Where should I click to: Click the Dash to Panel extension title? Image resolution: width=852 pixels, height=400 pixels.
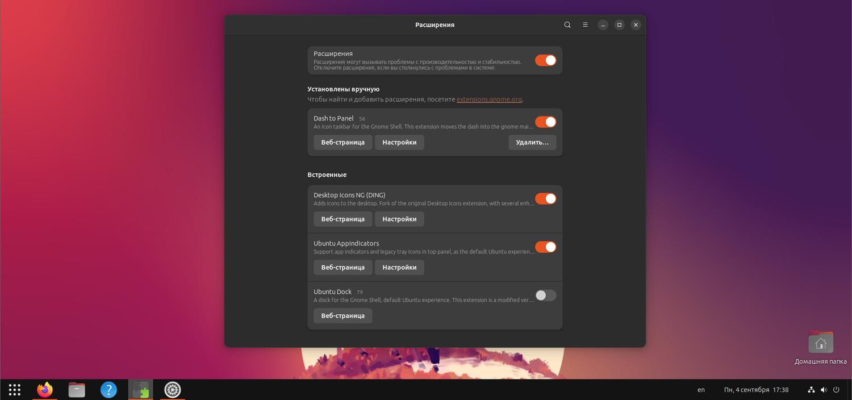pyautogui.click(x=333, y=118)
